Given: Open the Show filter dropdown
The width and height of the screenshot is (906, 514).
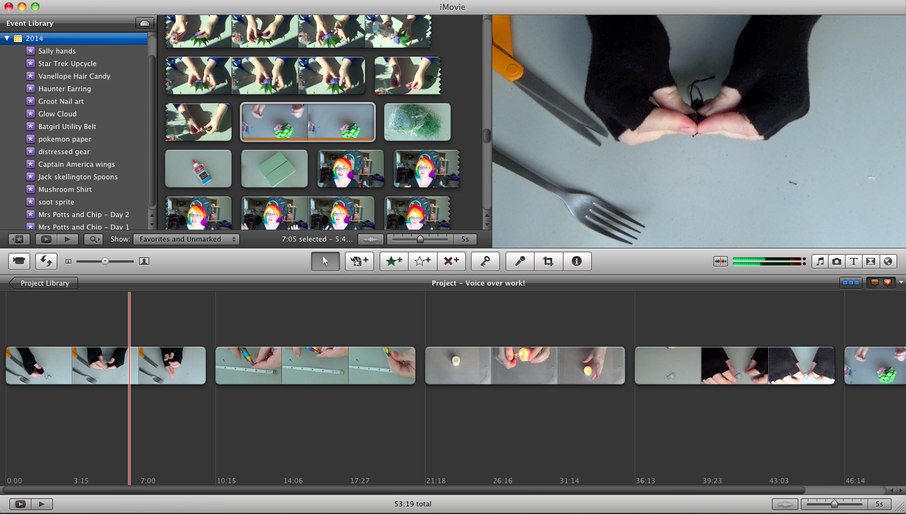Looking at the screenshot, I should pyautogui.click(x=186, y=239).
